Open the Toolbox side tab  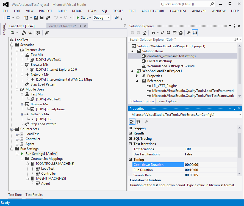pos(4,29)
